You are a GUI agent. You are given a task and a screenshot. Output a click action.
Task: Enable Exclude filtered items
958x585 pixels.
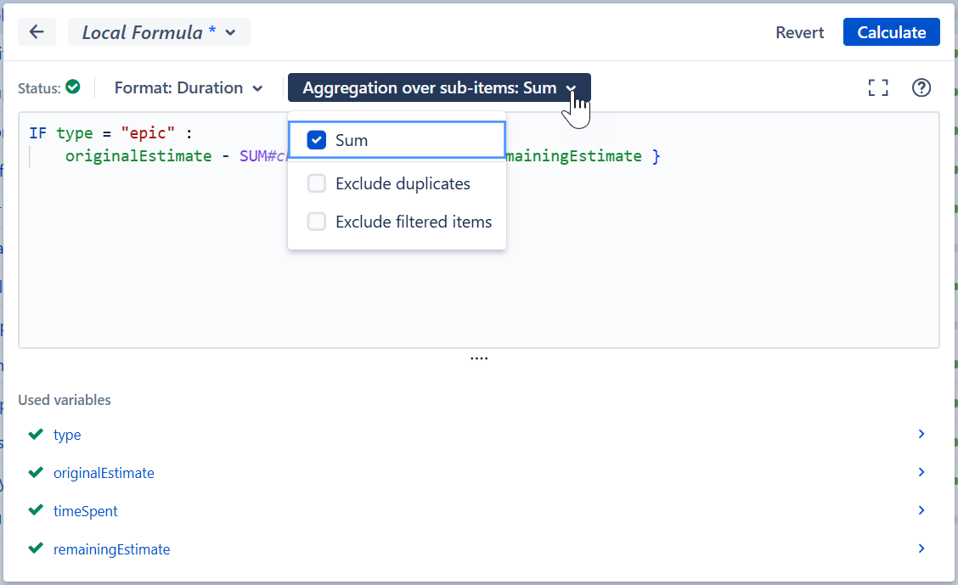[316, 222]
